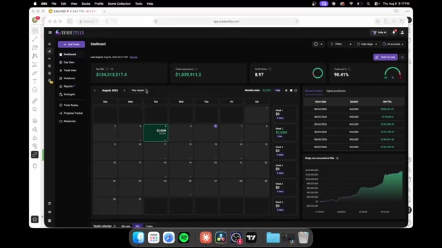Click the calendar info icon after camera
This screenshot has width=442, height=248.
tap(296, 90)
